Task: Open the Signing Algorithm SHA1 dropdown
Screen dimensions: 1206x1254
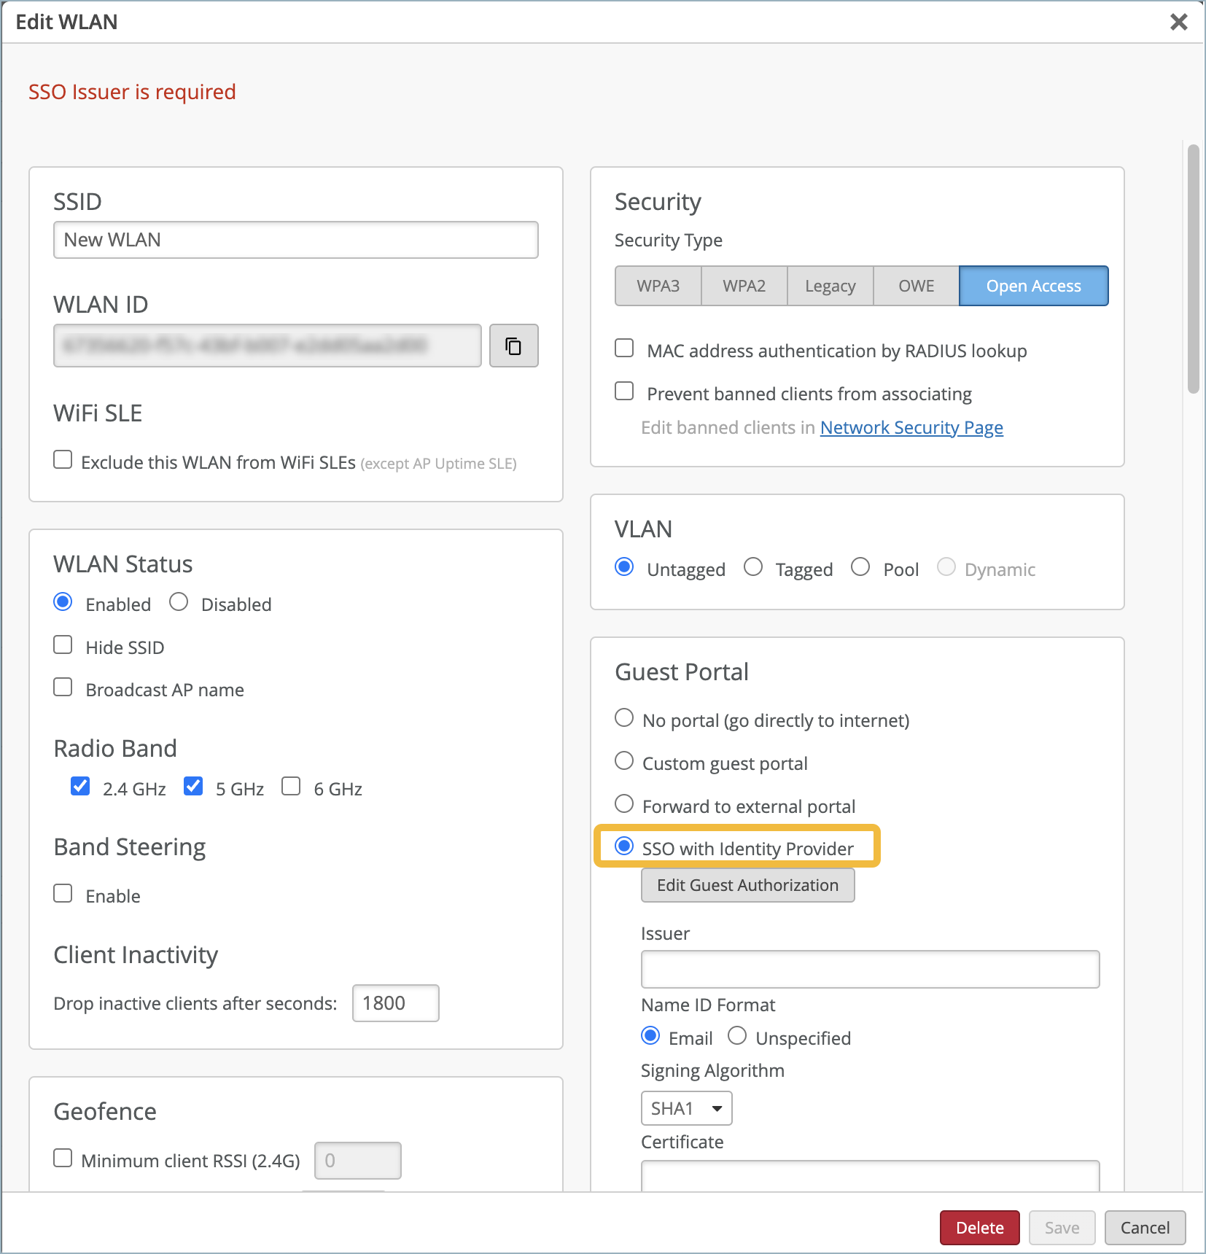Action: [x=686, y=1108]
